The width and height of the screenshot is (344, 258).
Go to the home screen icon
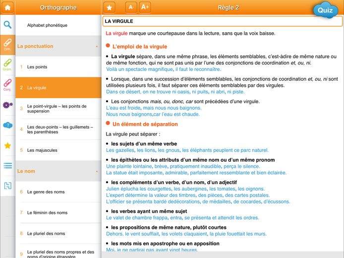(7, 7)
